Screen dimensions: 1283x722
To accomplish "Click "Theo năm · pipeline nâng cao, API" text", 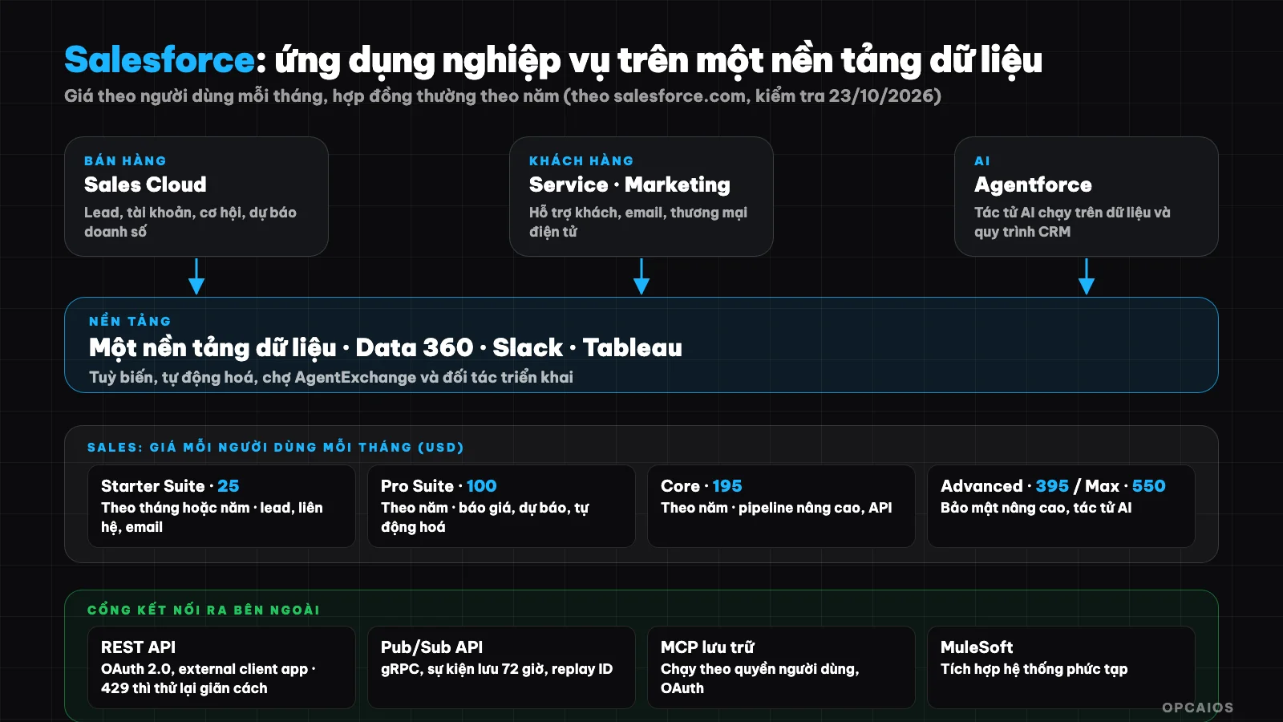I will [776, 508].
